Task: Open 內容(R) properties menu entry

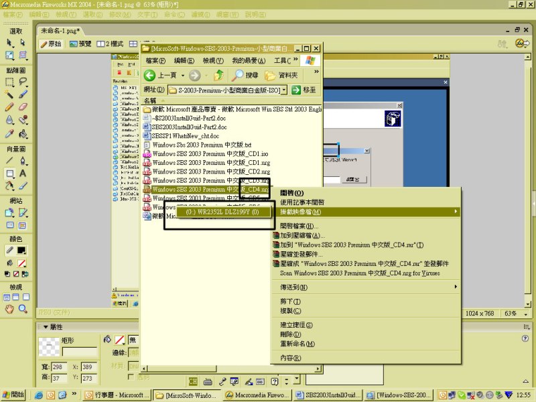Action: click(366, 358)
